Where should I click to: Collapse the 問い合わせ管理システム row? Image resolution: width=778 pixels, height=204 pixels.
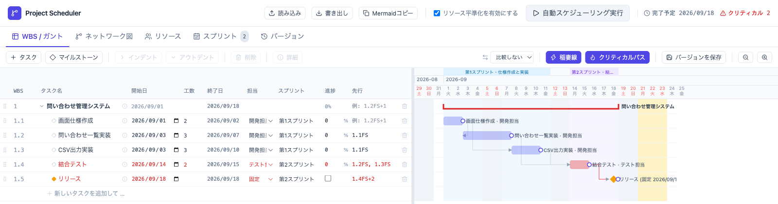coord(42,106)
